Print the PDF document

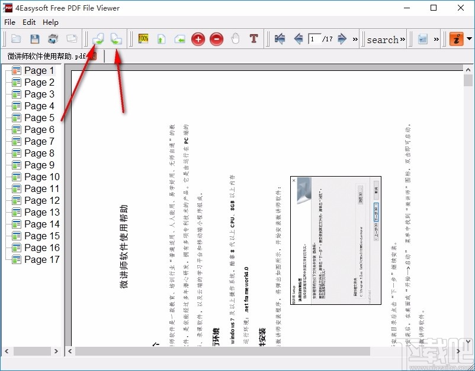pyautogui.click(x=53, y=38)
